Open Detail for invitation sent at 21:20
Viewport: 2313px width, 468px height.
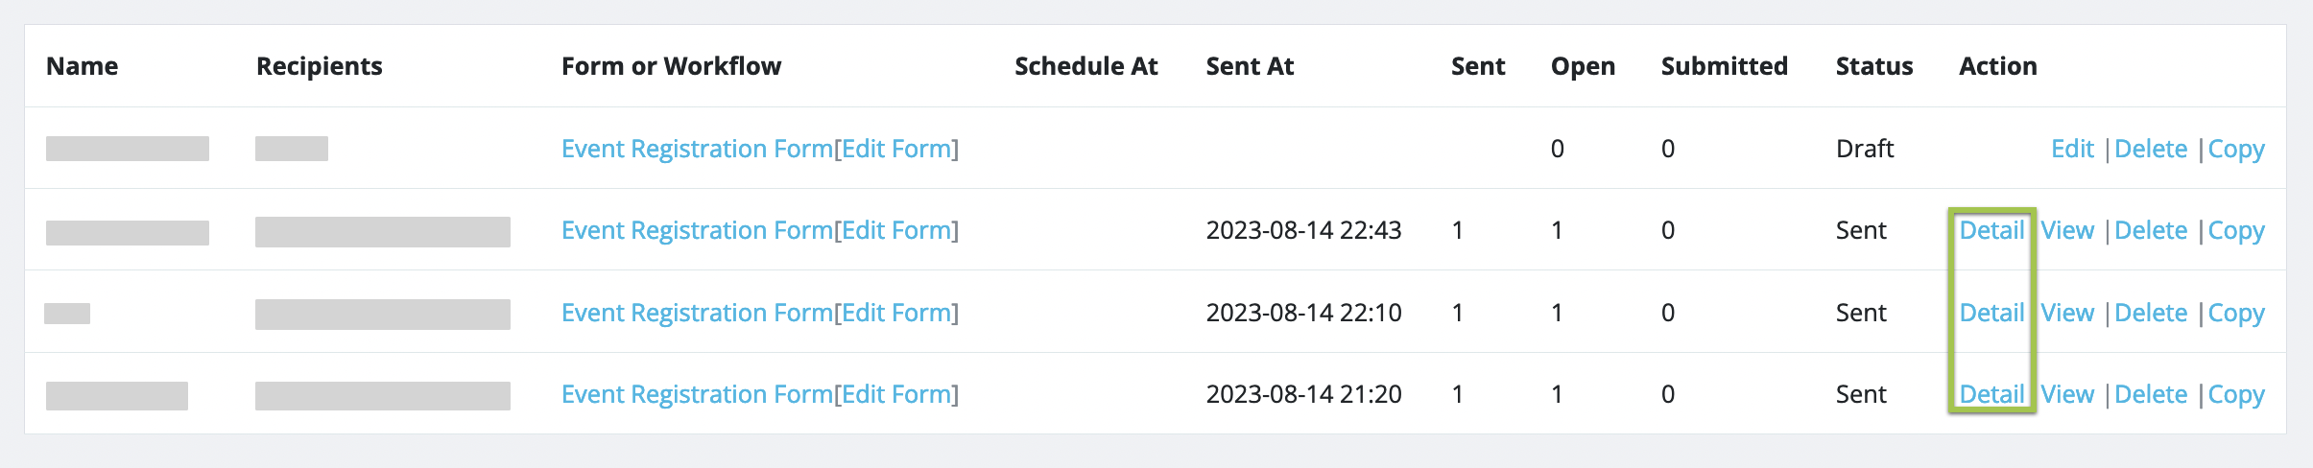1991,394
